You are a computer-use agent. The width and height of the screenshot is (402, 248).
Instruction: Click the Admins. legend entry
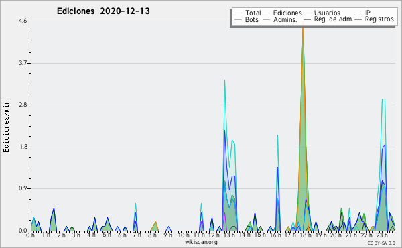click(280, 19)
